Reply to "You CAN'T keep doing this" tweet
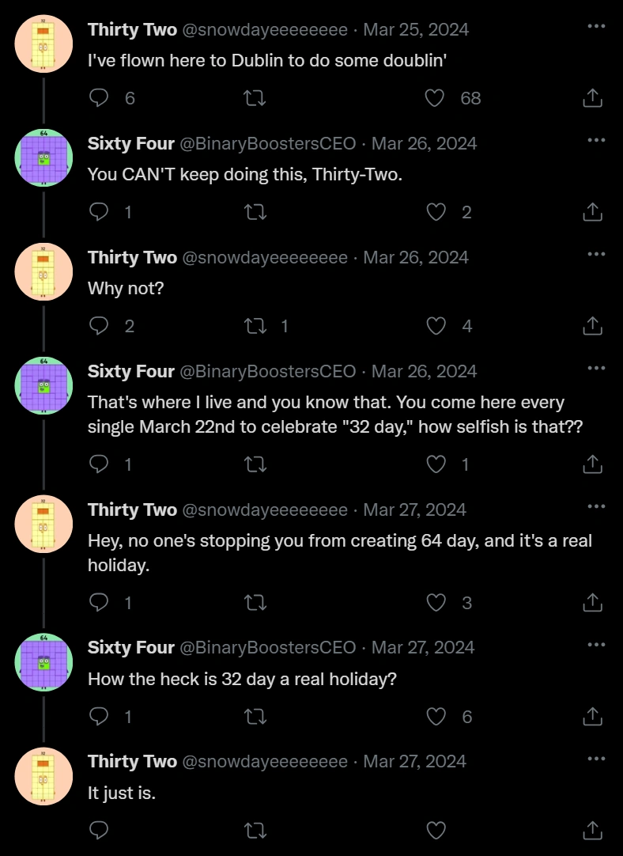Viewport: 623px width, 856px height. click(99, 212)
